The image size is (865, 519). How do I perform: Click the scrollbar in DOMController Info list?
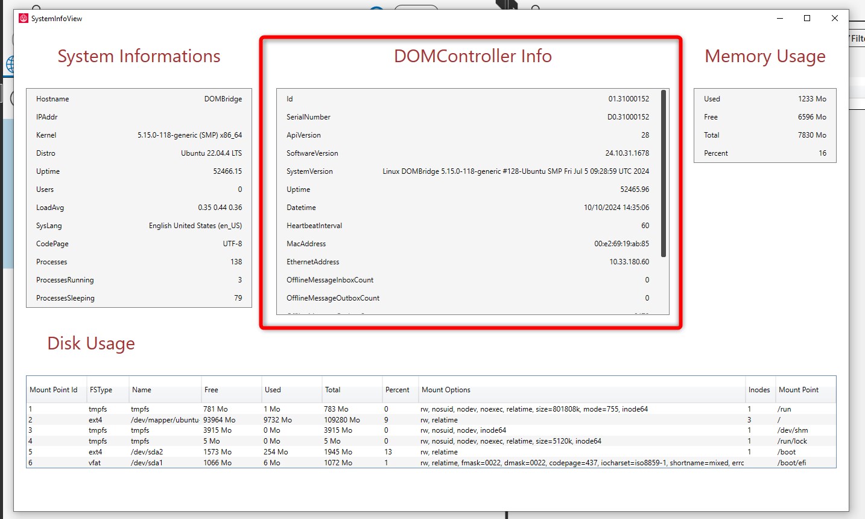coord(664,173)
